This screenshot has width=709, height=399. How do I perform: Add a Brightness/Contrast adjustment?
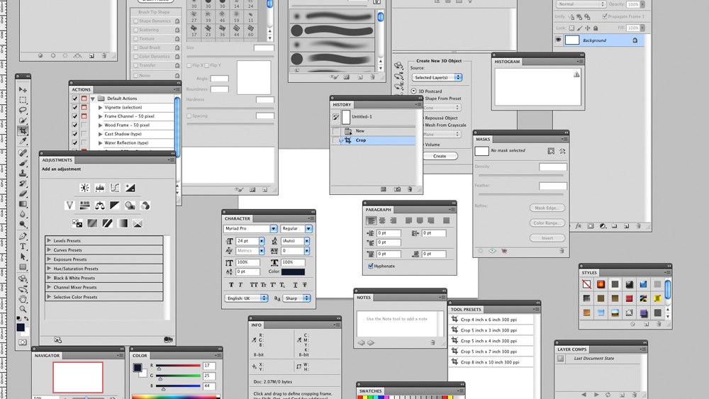[x=84, y=188]
